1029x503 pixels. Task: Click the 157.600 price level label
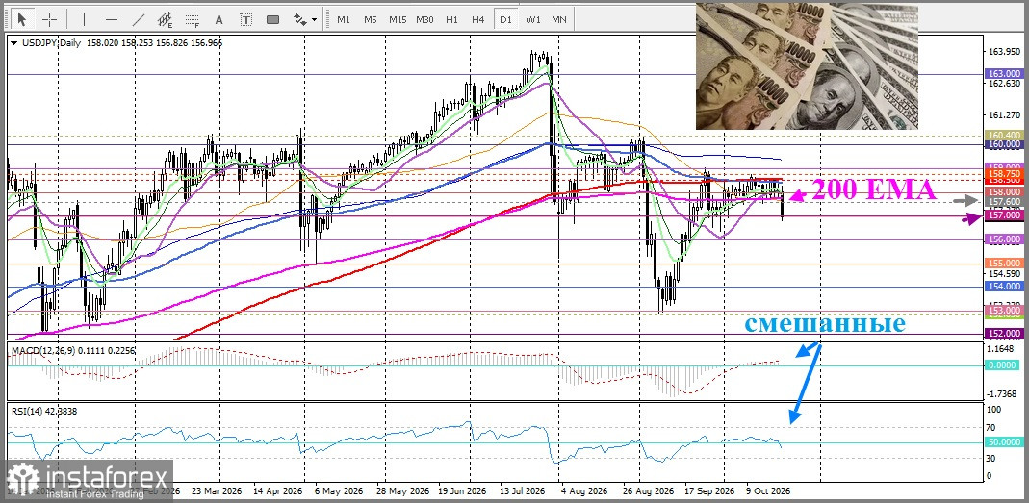tap(1004, 201)
